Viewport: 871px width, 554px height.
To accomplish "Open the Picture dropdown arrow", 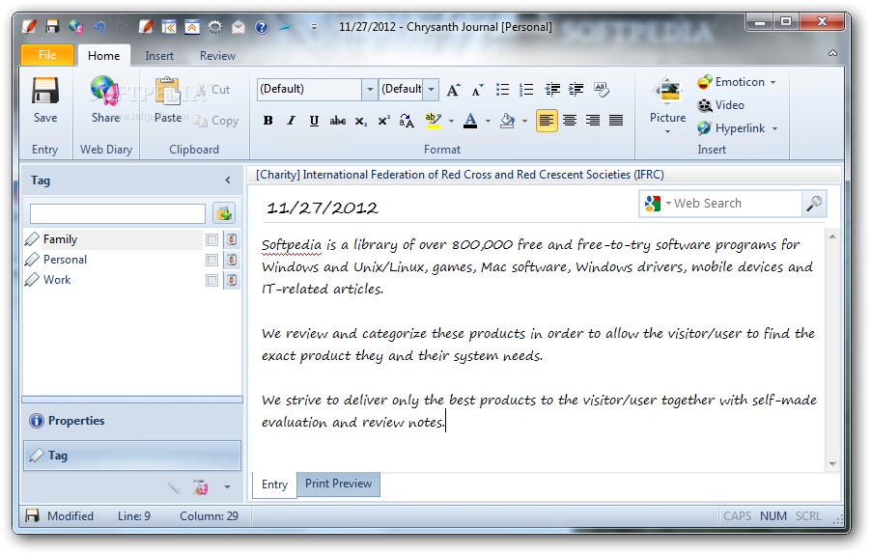I will point(667,131).
